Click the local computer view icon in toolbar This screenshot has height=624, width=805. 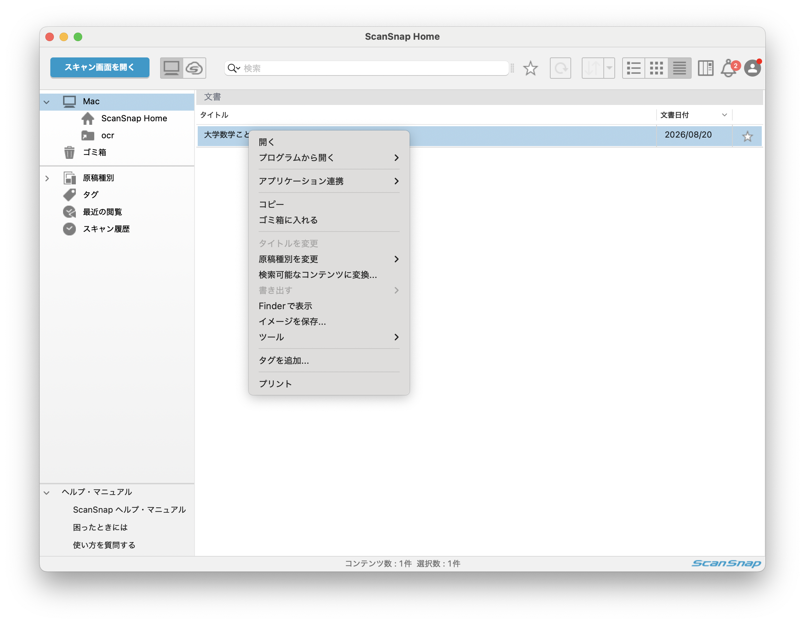171,68
